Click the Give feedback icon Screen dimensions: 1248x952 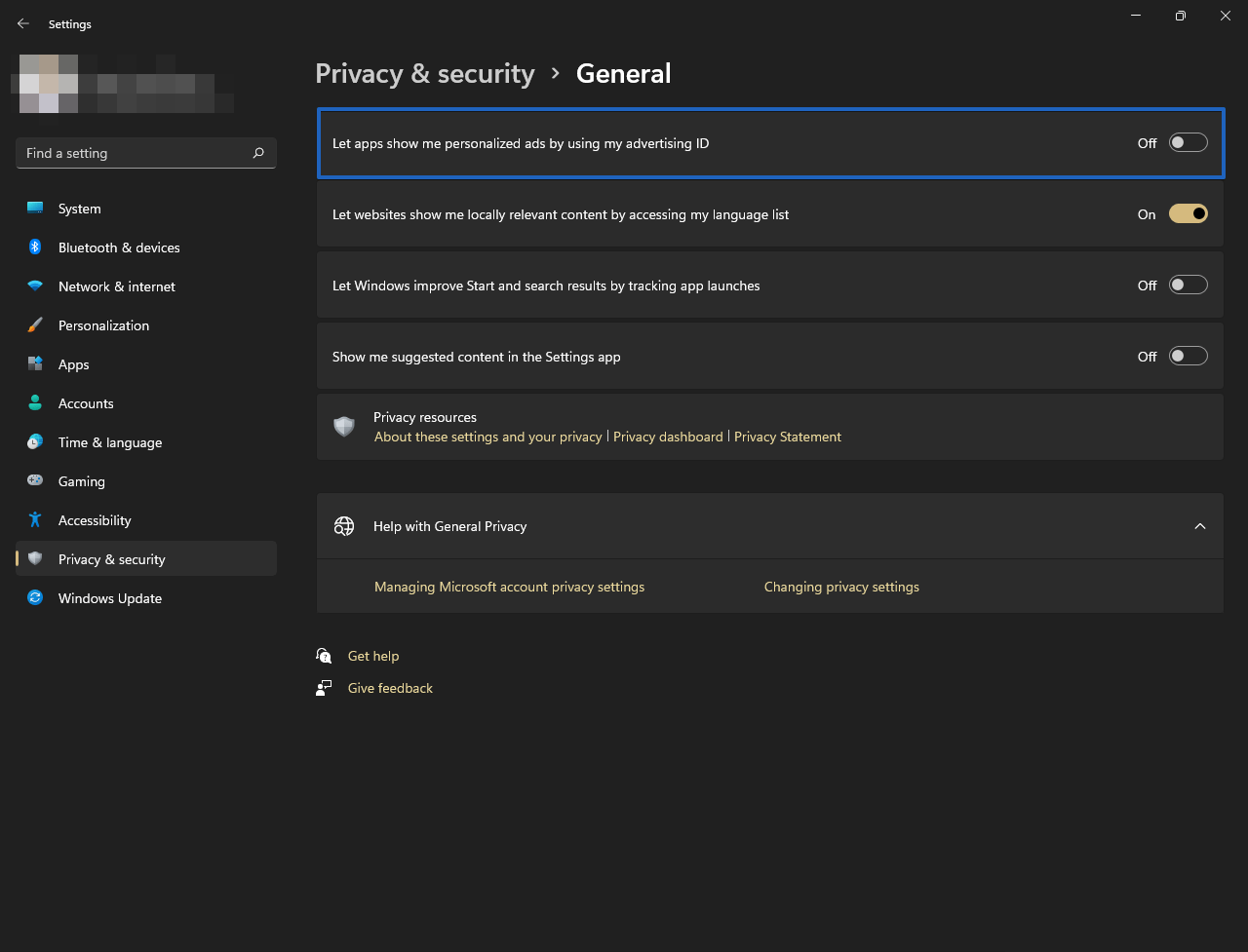[x=325, y=688]
